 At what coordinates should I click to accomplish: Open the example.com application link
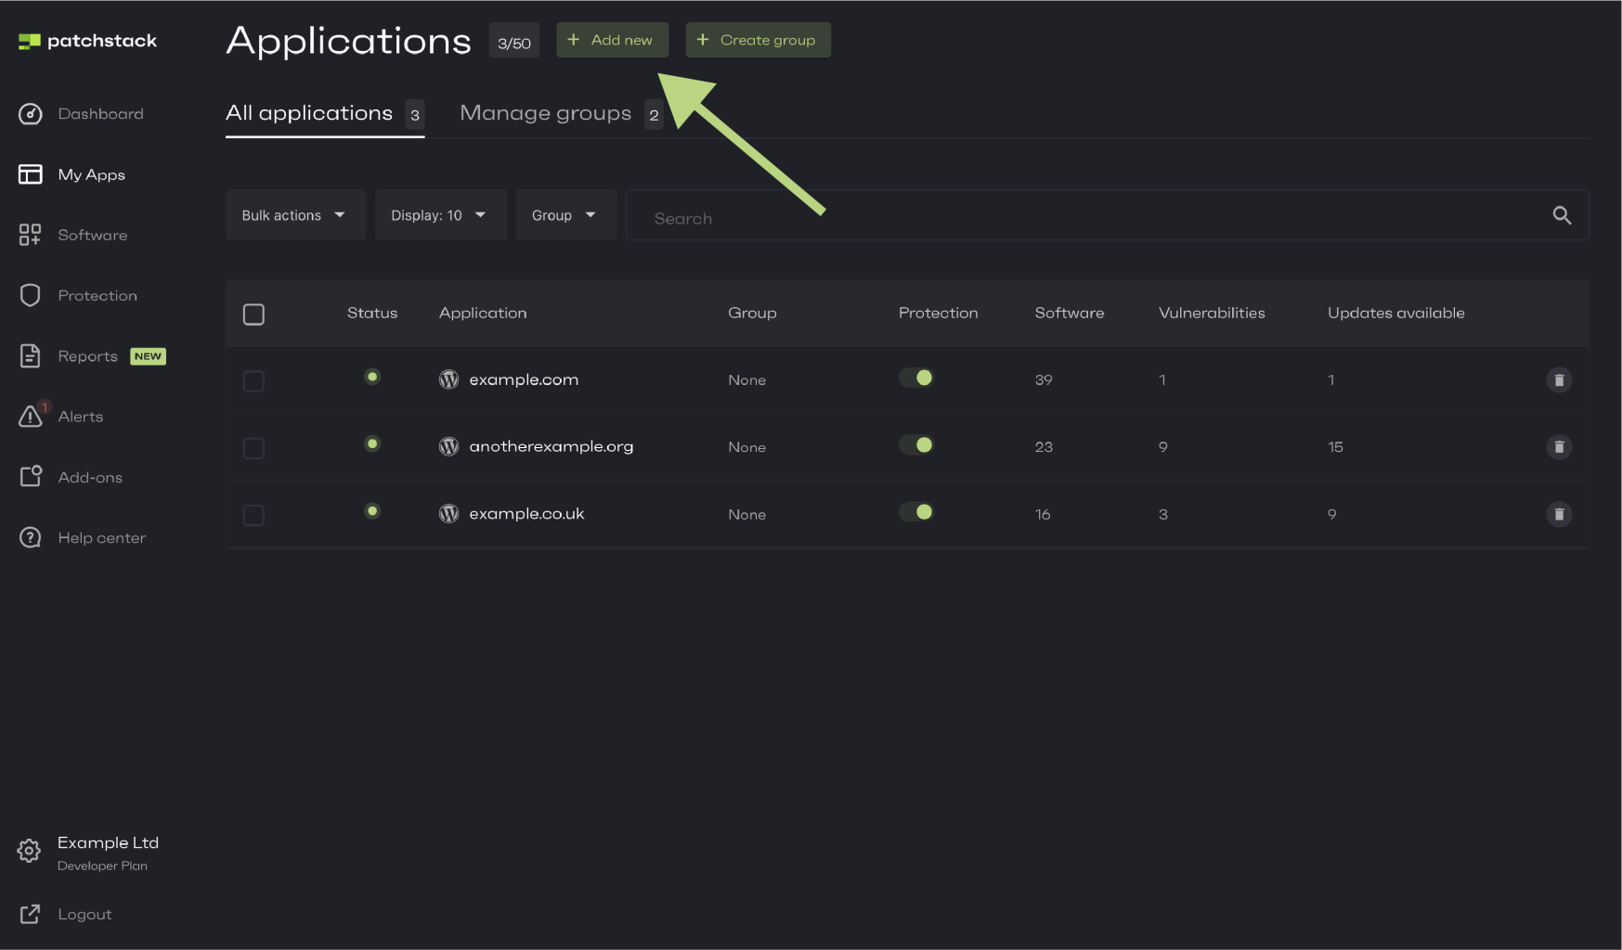[524, 379]
